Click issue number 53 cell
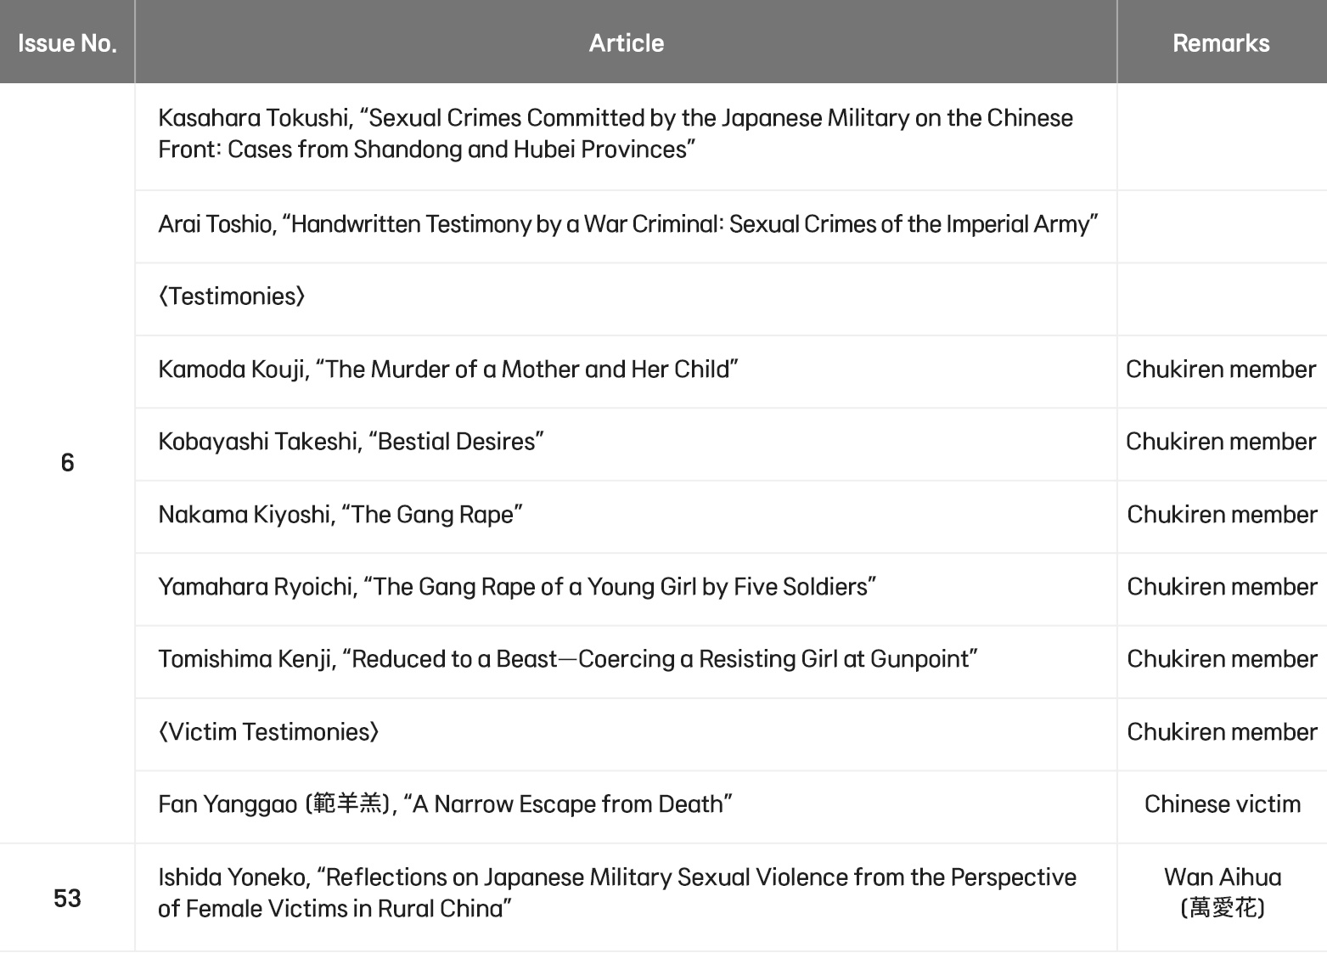 (67, 898)
